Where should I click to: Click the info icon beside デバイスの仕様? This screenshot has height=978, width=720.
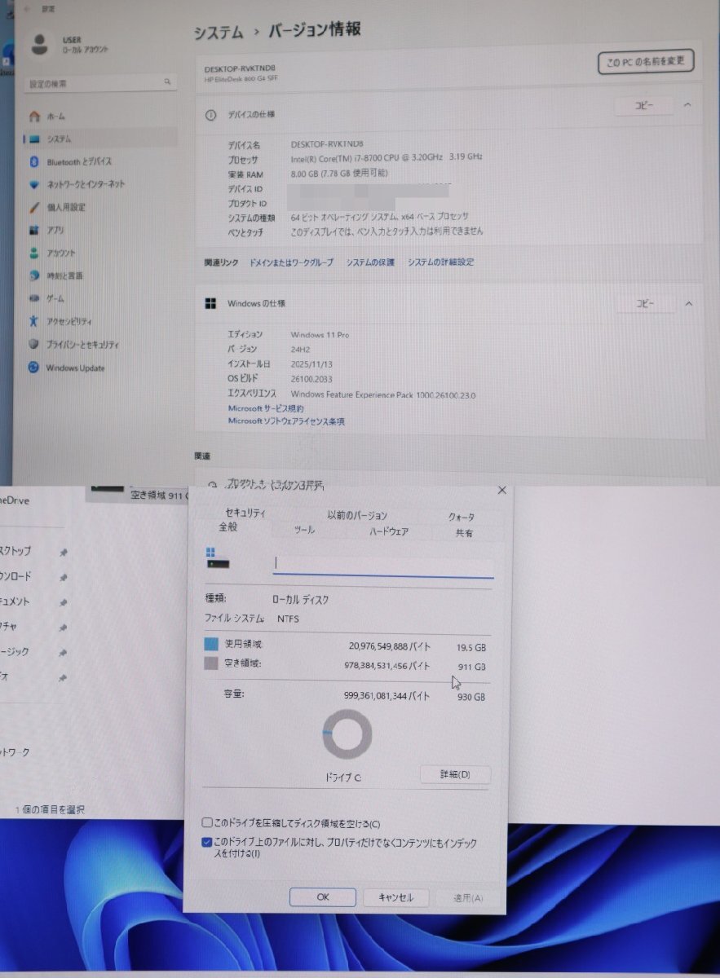210,115
